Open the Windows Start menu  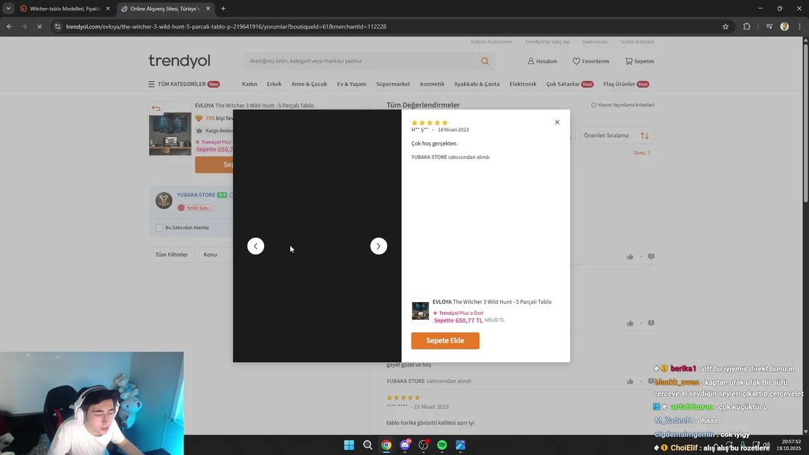click(x=349, y=445)
